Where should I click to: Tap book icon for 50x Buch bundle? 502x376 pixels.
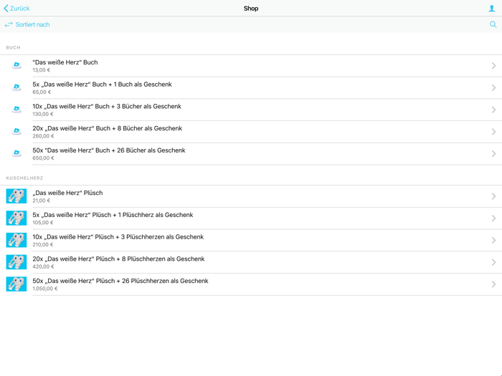[x=16, y=153]
